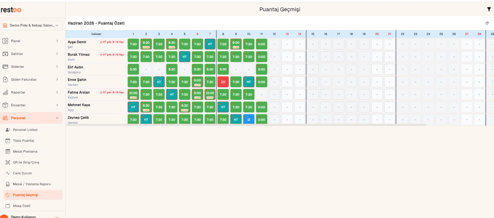
Task: Click the Gelirler icon in sidebar
Action: point(5,54)
